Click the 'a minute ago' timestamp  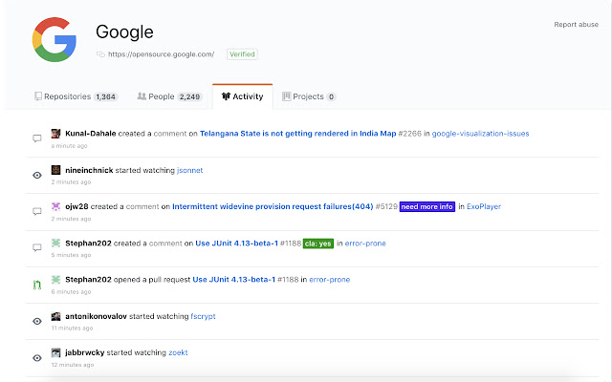click(x=70, y=146)
